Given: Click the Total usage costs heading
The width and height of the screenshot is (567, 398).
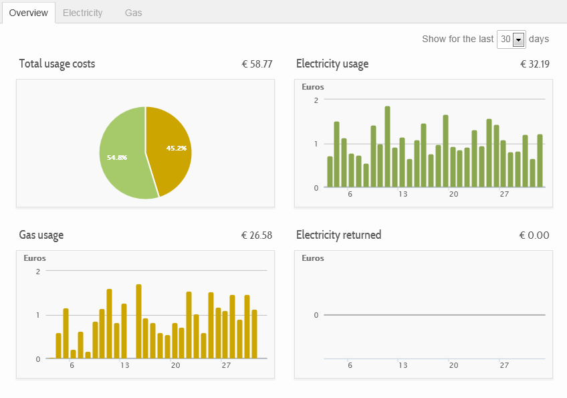Looking at the screenshot, I should click(57, 64).
